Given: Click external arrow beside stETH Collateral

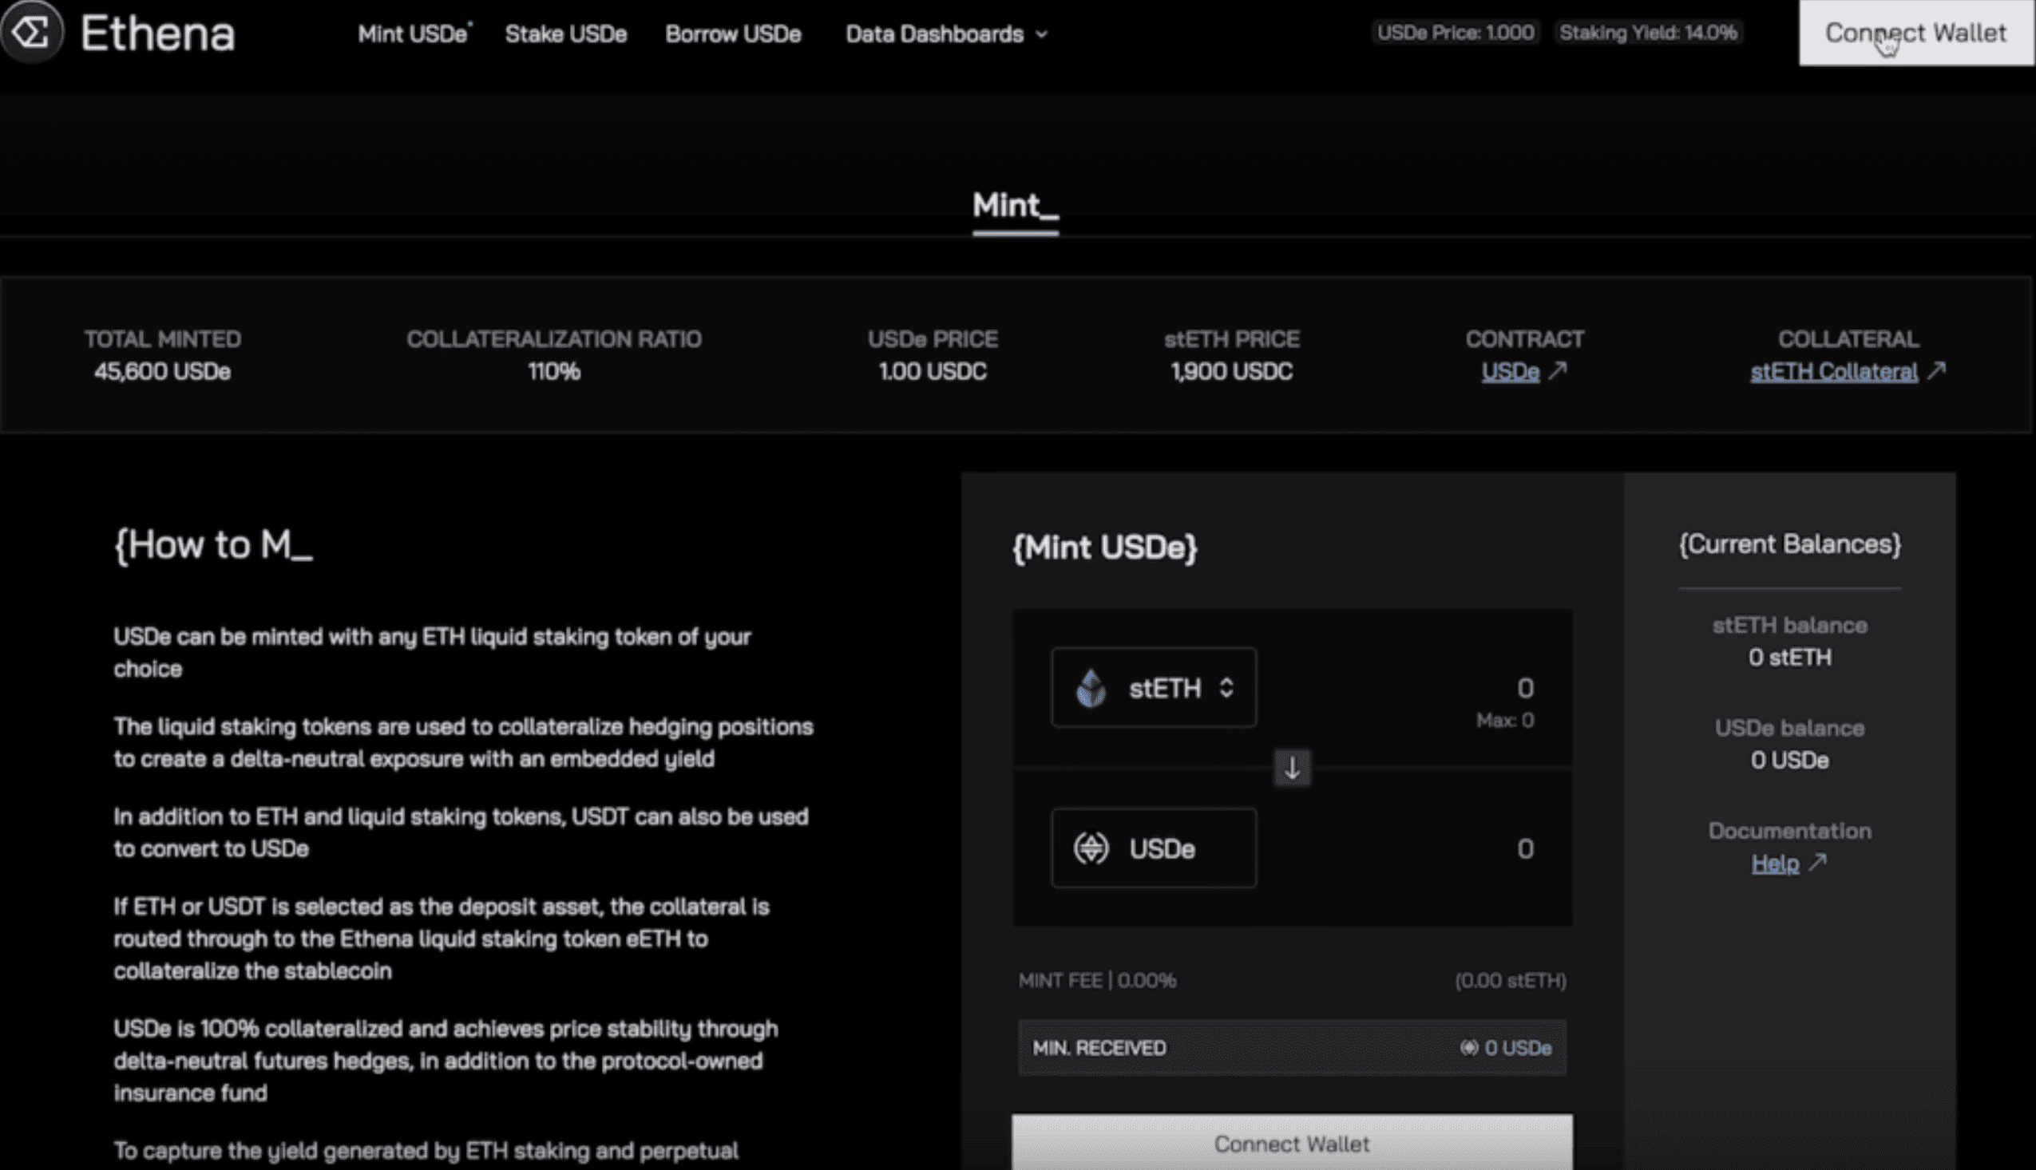Looking at the screenshot, I should coord(1936,370).
